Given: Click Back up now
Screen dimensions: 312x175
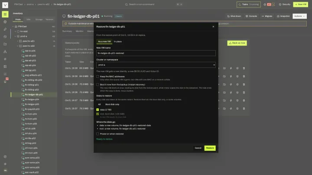Looking at the screenshot, I should tap(237, 43).
